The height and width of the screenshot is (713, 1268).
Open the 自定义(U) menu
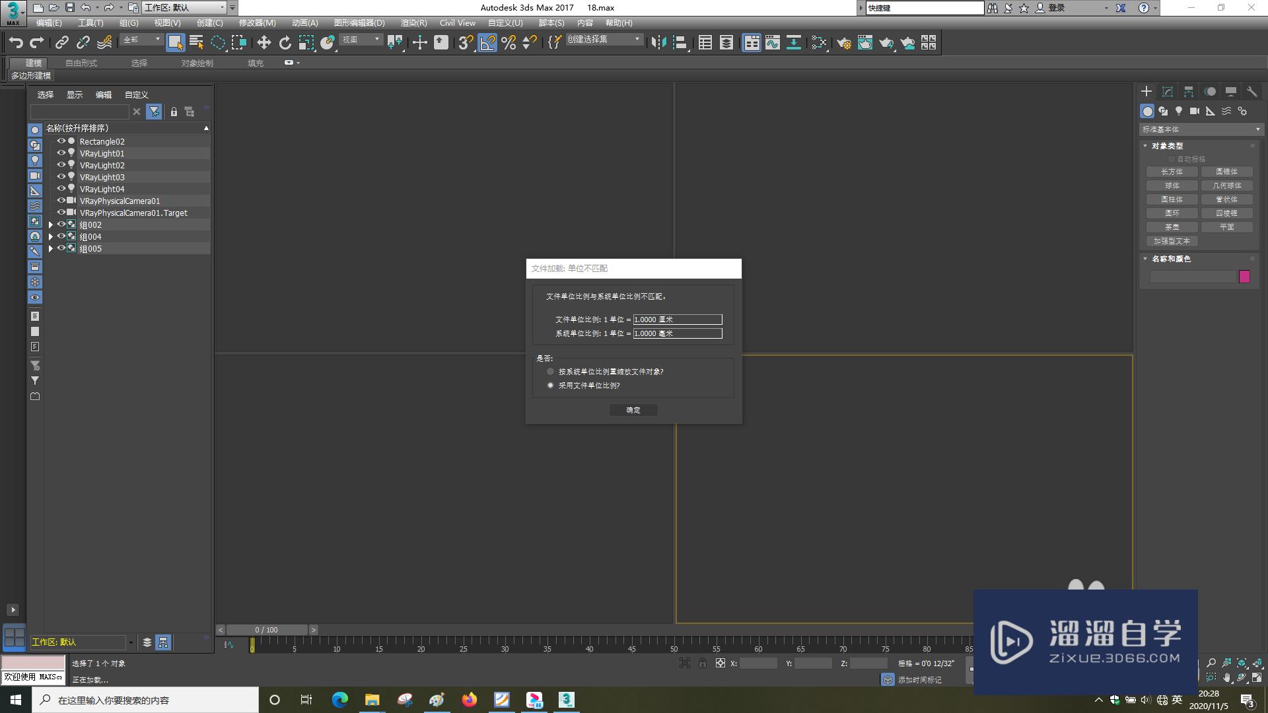pyautogui.click(x=505, y=23)
